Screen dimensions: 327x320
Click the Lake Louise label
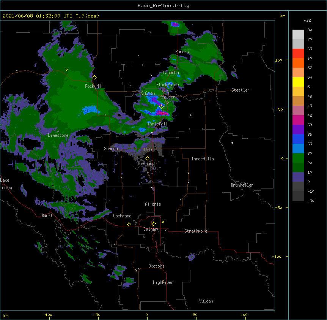[7, 184]
